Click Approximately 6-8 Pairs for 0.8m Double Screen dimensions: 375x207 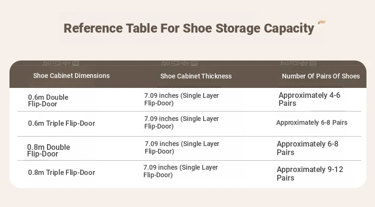click(x=308, y=148)
